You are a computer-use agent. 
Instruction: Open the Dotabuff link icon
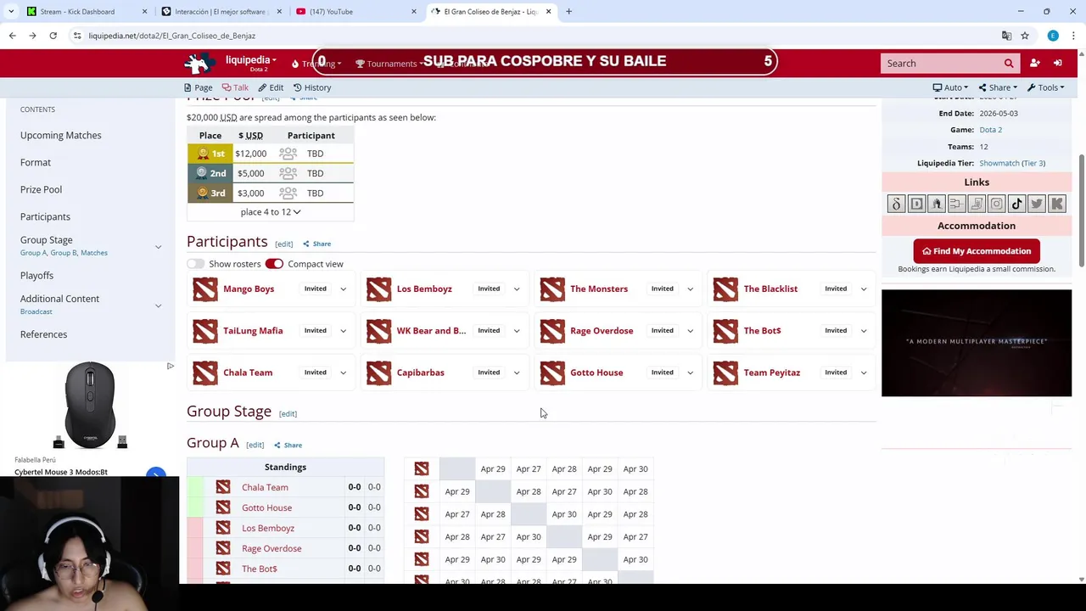coord(916,204)
